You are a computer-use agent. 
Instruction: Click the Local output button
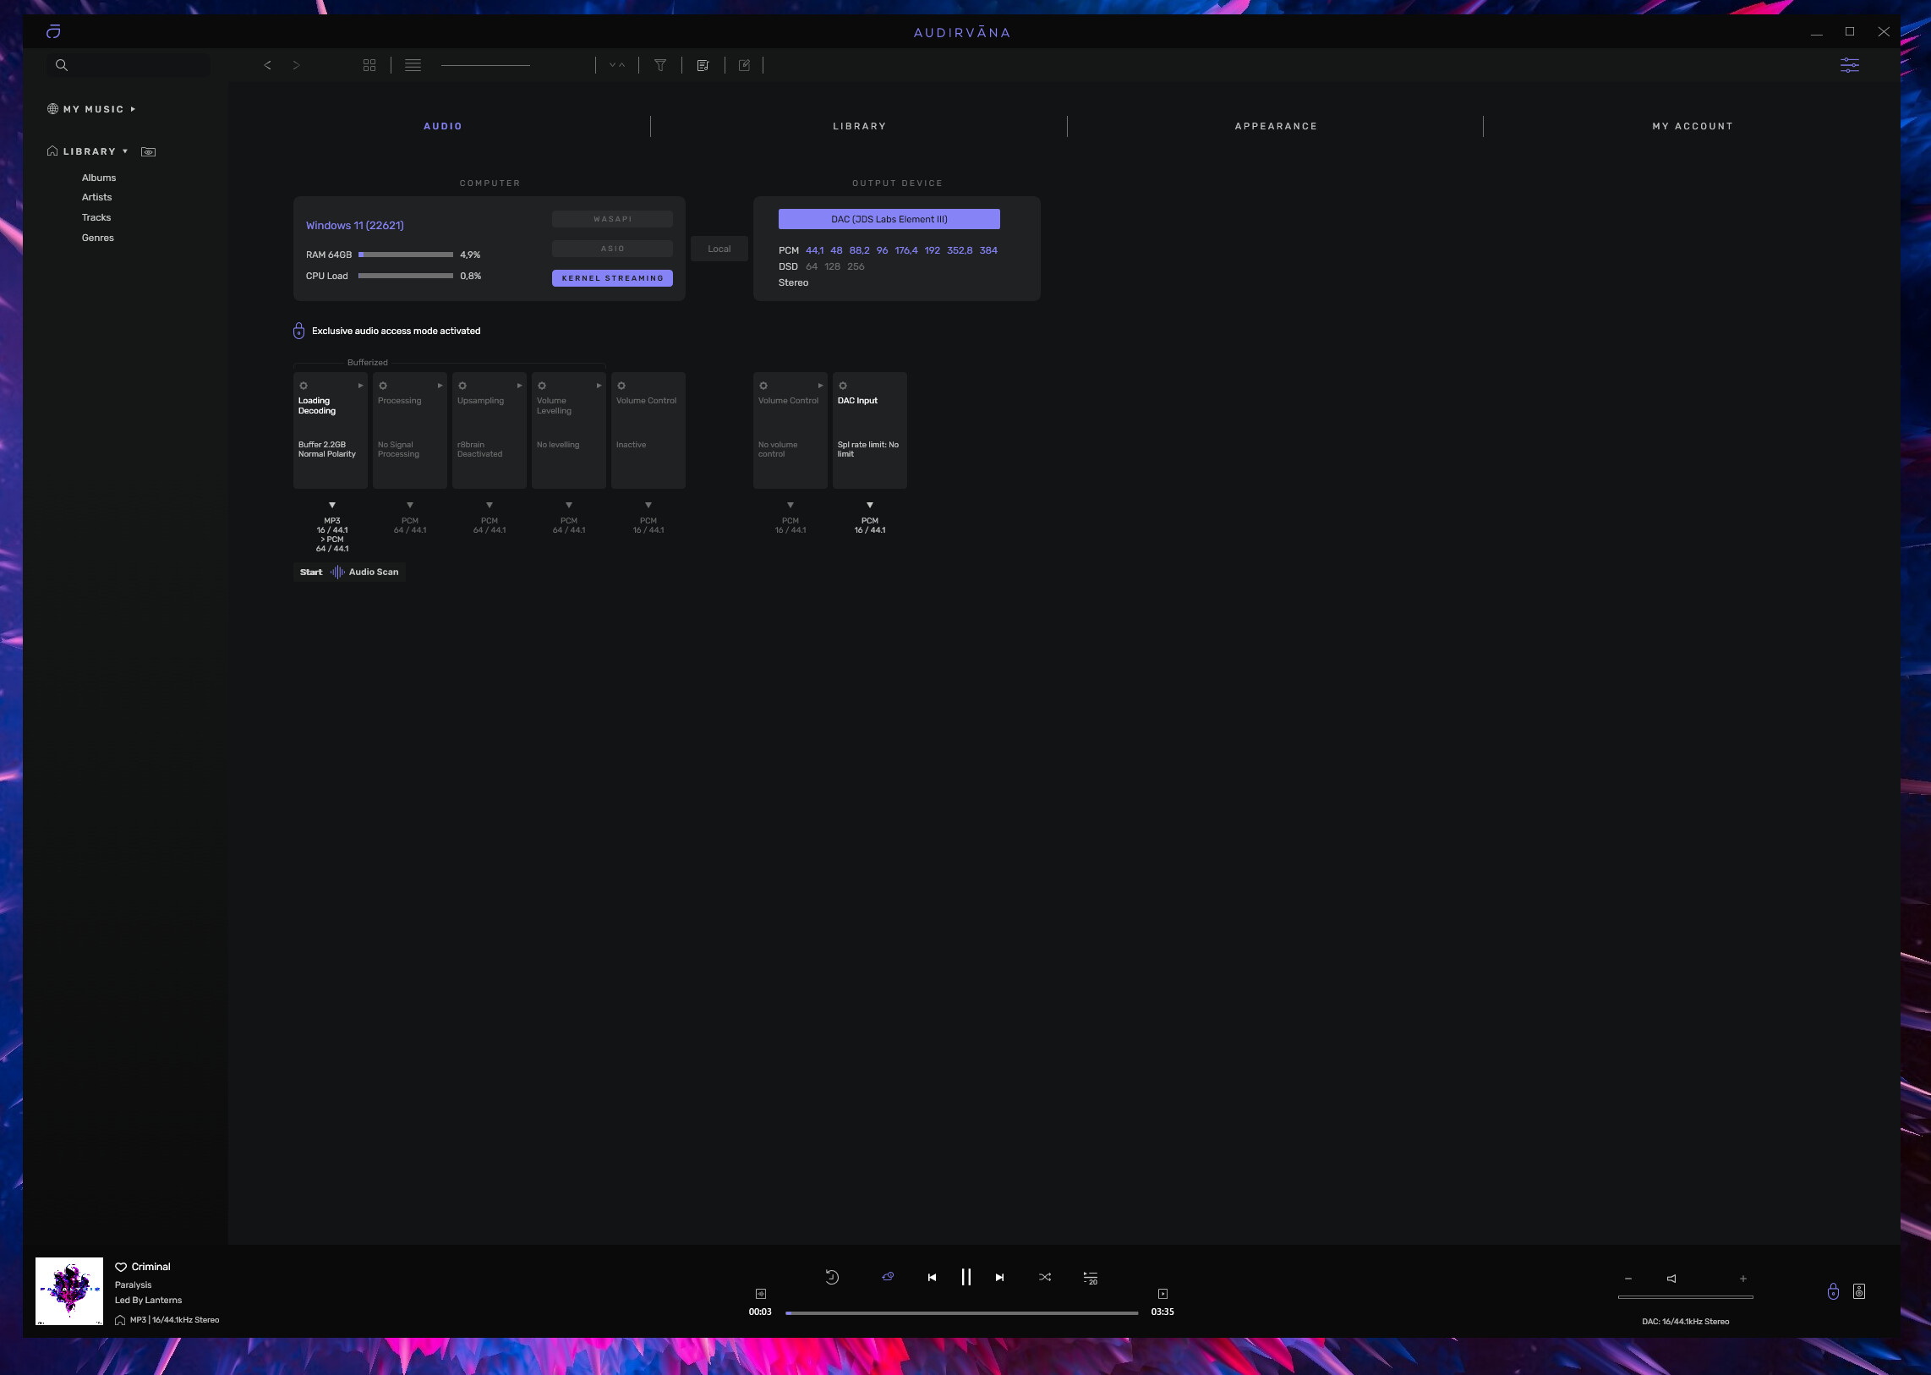(719, 249)
